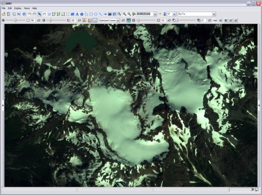Click the first green vector create tool
This screenshot has height=195, width=262.
[x=53, y=14]
